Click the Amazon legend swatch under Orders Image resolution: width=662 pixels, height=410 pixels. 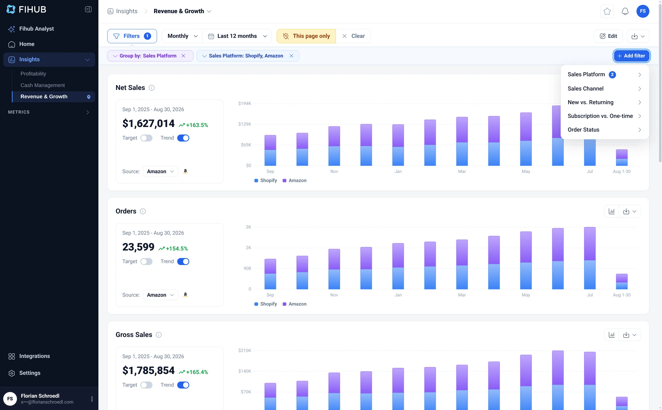[x=284, y=304]
